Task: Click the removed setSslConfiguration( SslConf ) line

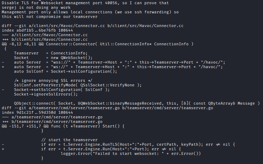Action: pos(56,90)
